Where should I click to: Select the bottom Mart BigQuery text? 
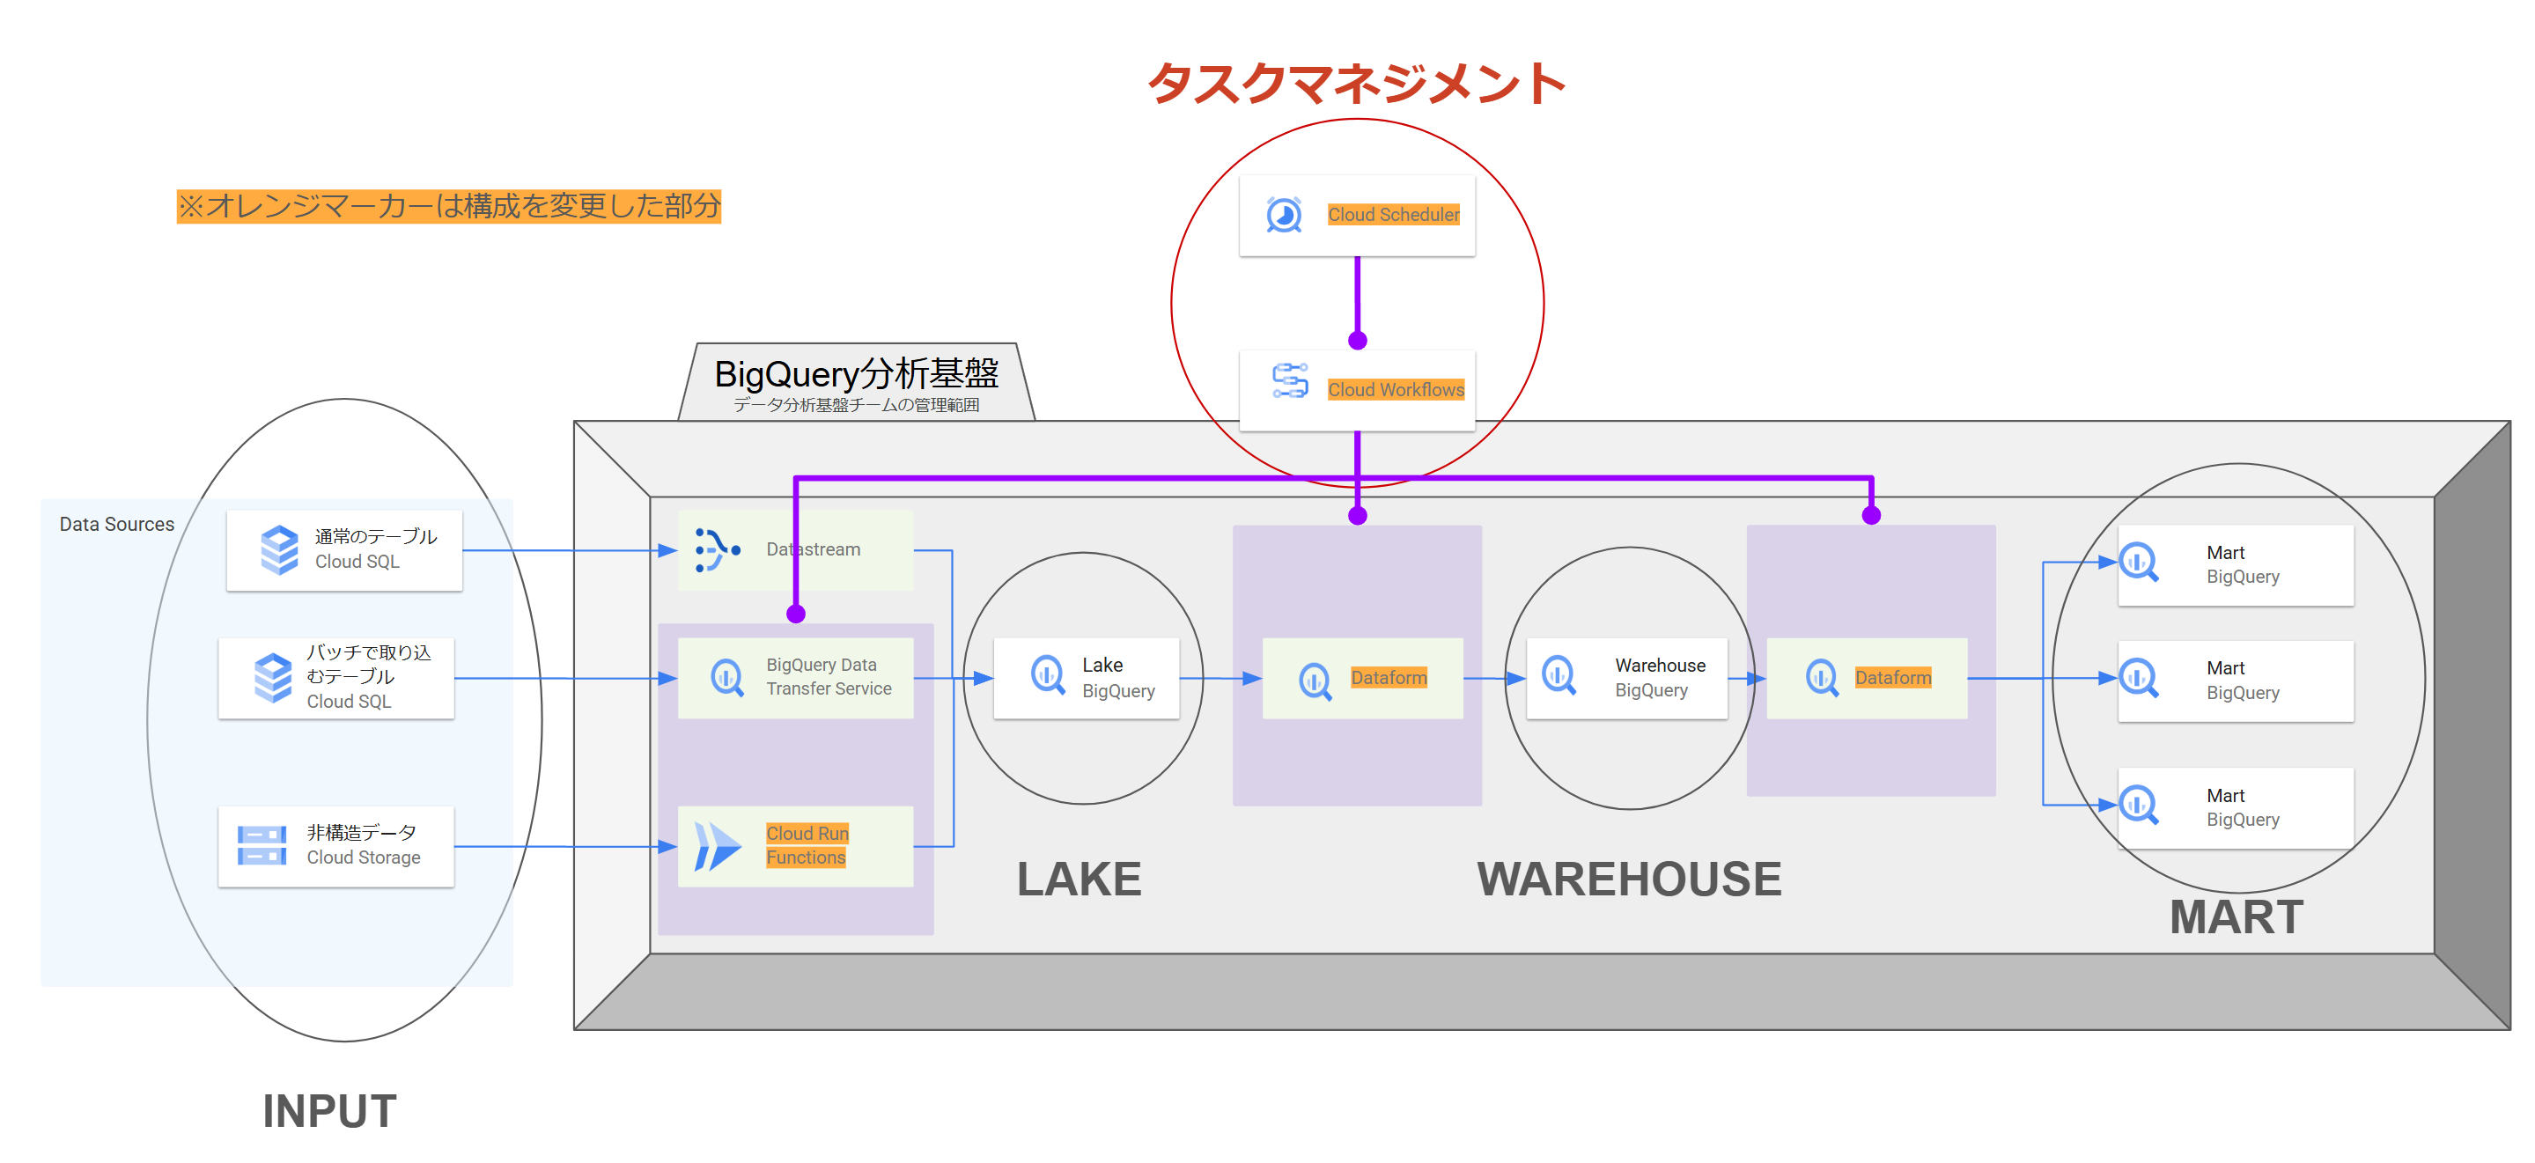click(2242, 806)
